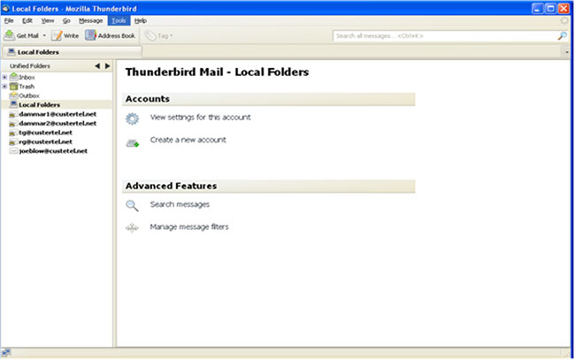Viewport: 575px width, 360px height.
Task: Switch to previous folder view arrow
Action: point(97,66)
